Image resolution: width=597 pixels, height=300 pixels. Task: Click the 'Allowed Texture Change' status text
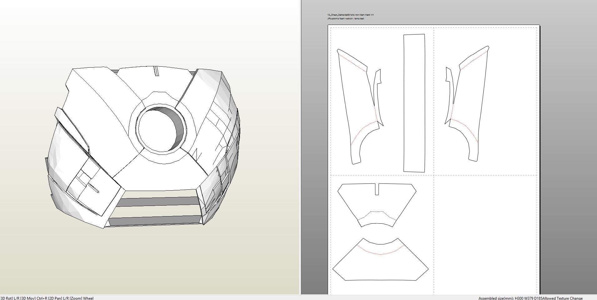(x=562, y=298)
